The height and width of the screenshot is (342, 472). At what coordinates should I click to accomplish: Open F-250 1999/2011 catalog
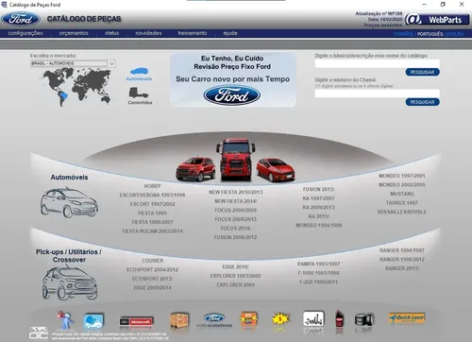click(318, 282)
